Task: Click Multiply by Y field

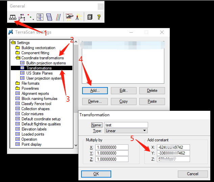Action: coord(112,153)
